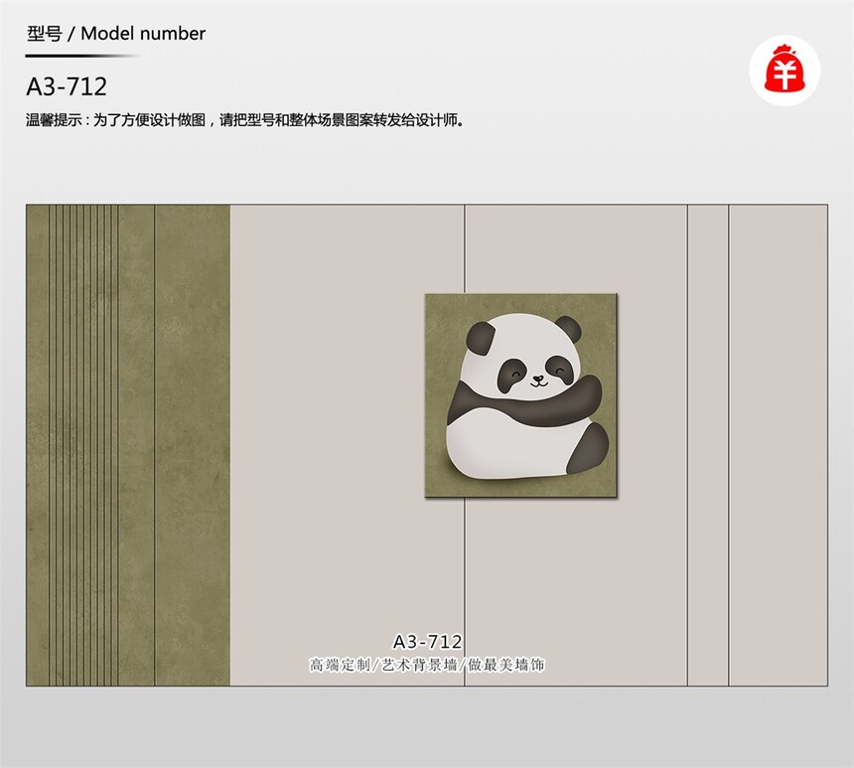The width and height of the screenshot is (854, 768).
Task: Click the yen symbol on the red bag
Action: 784,75
